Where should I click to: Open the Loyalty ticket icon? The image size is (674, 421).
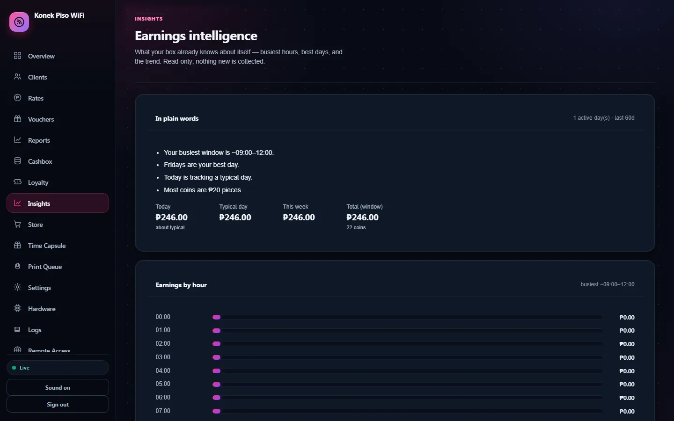click(18, 182)
